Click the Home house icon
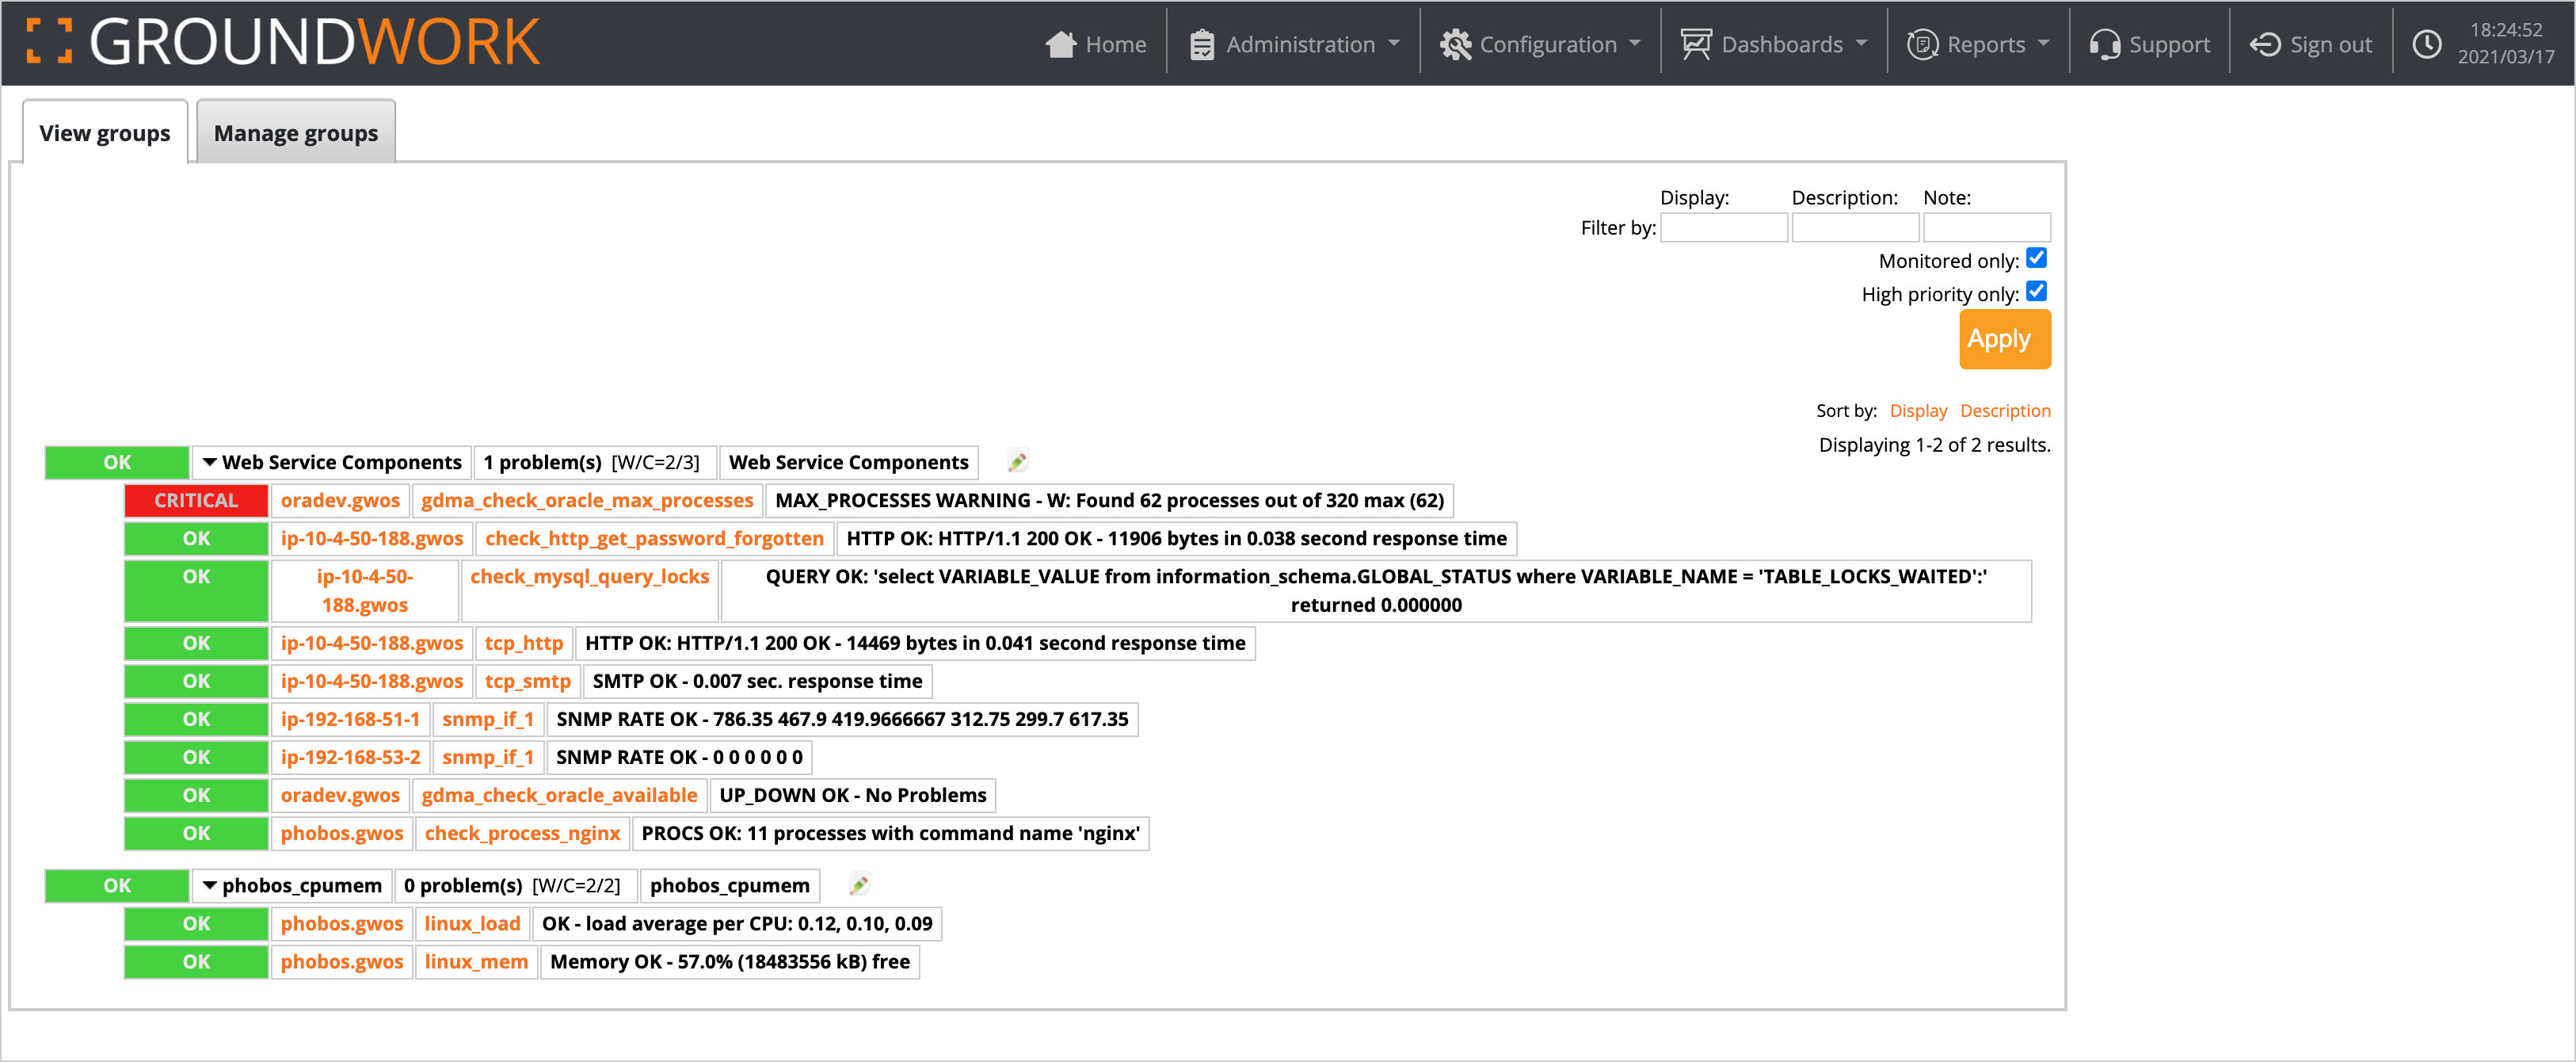2576x1062 pixels. (1060, 45)
